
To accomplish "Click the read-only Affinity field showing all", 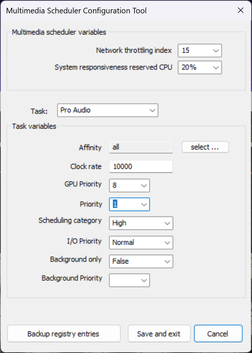I will tap(141, 148).
